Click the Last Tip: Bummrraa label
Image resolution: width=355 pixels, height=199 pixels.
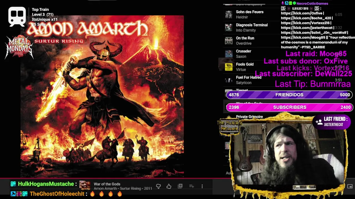313,84
